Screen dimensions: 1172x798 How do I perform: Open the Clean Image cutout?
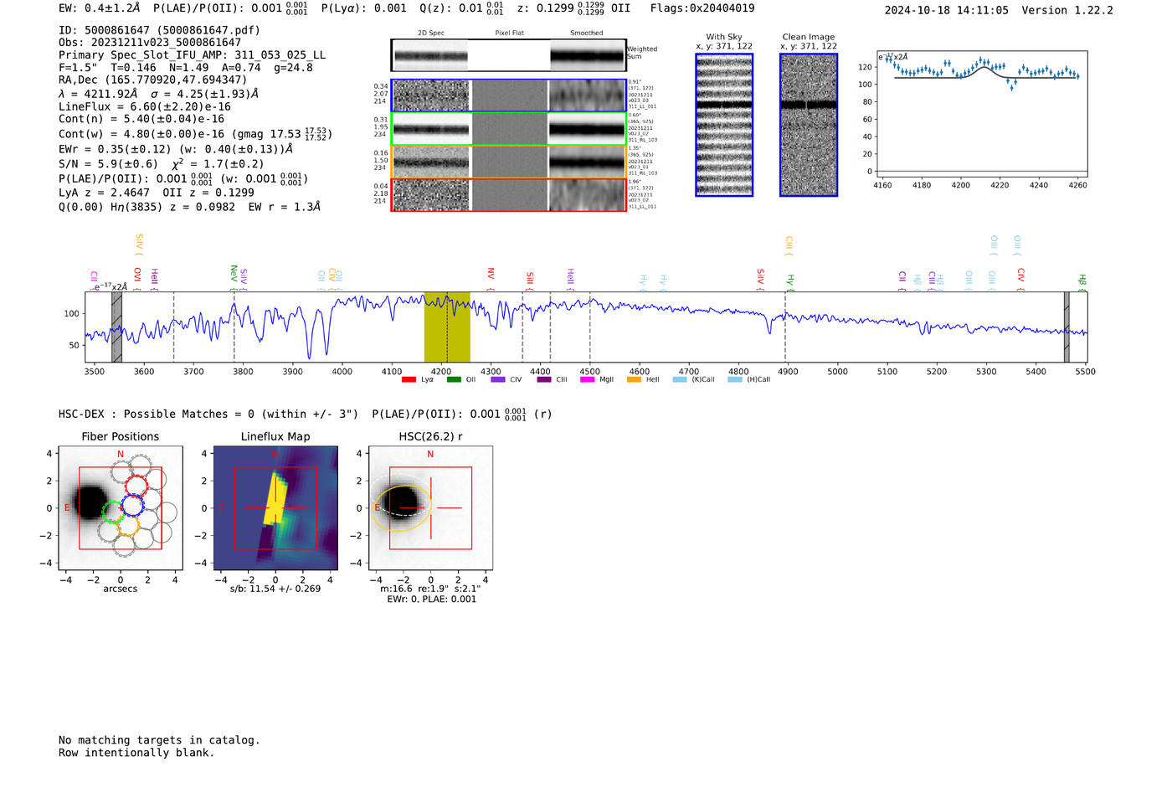point(809,125)
